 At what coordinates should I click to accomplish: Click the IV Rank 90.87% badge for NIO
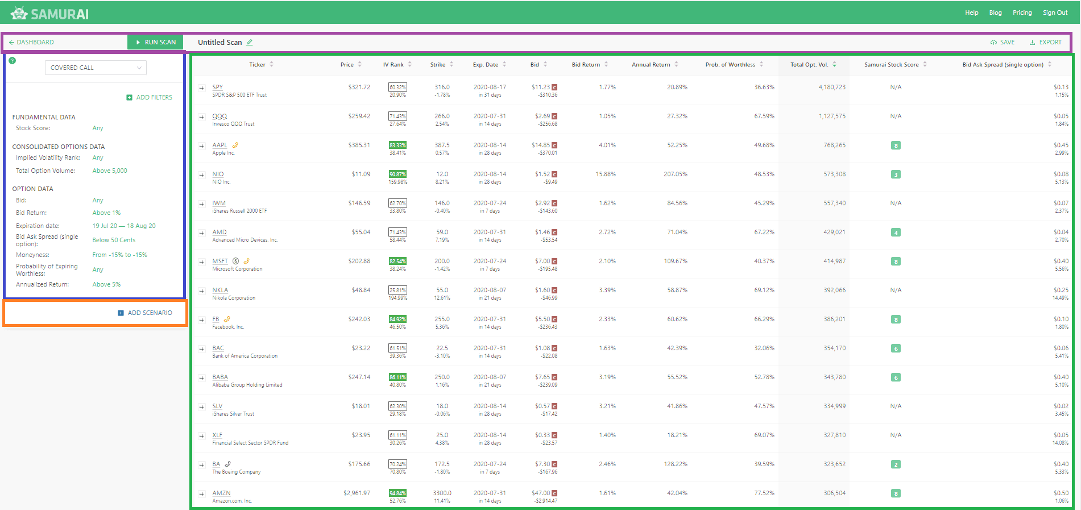tap(397, 174)
